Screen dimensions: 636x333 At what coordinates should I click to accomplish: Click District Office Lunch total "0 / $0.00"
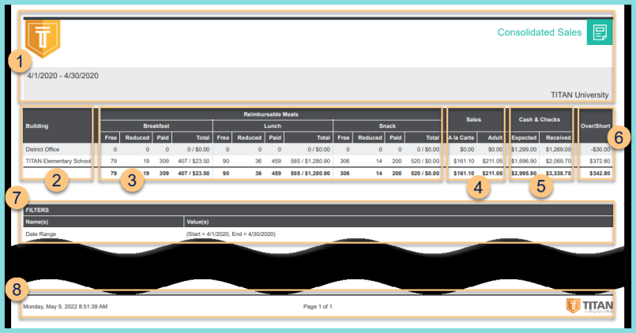pos(319,149)
